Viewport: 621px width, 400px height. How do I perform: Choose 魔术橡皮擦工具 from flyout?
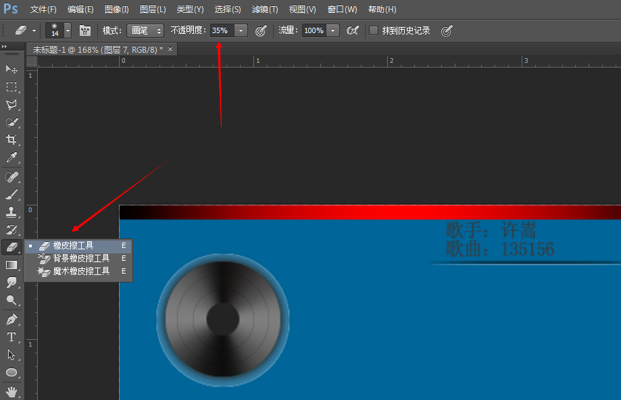point(78,272)
